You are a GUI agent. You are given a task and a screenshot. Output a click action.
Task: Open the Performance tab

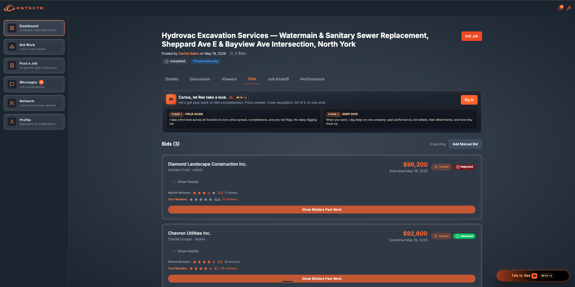(x=313, y=79)
